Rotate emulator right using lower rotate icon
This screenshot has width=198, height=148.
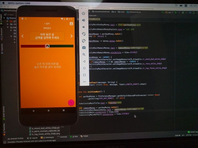pyautogui.click(x=84, y=41)
